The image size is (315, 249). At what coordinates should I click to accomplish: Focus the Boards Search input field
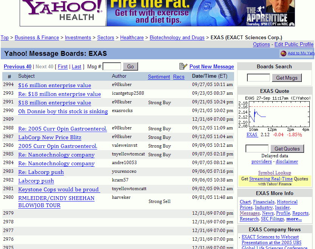point(258,78)
